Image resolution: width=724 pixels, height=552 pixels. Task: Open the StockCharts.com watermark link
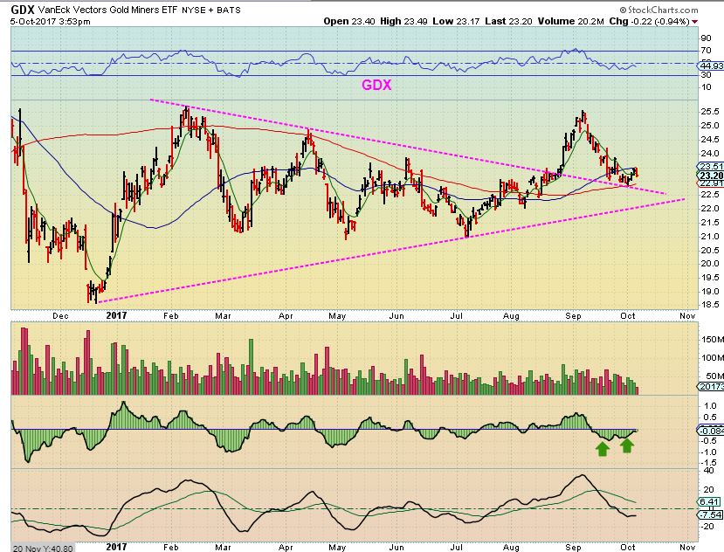click(658, 10)
